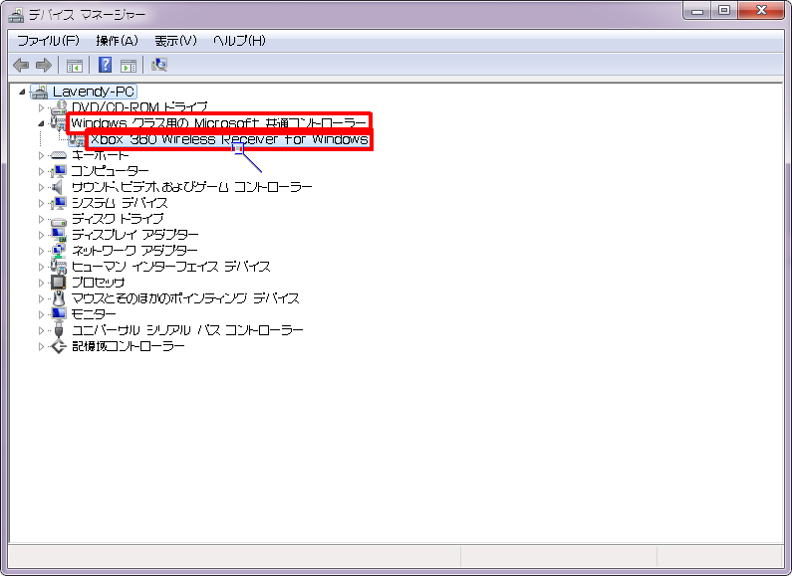Select the モニター entry
792x576 pixels.
94,314
